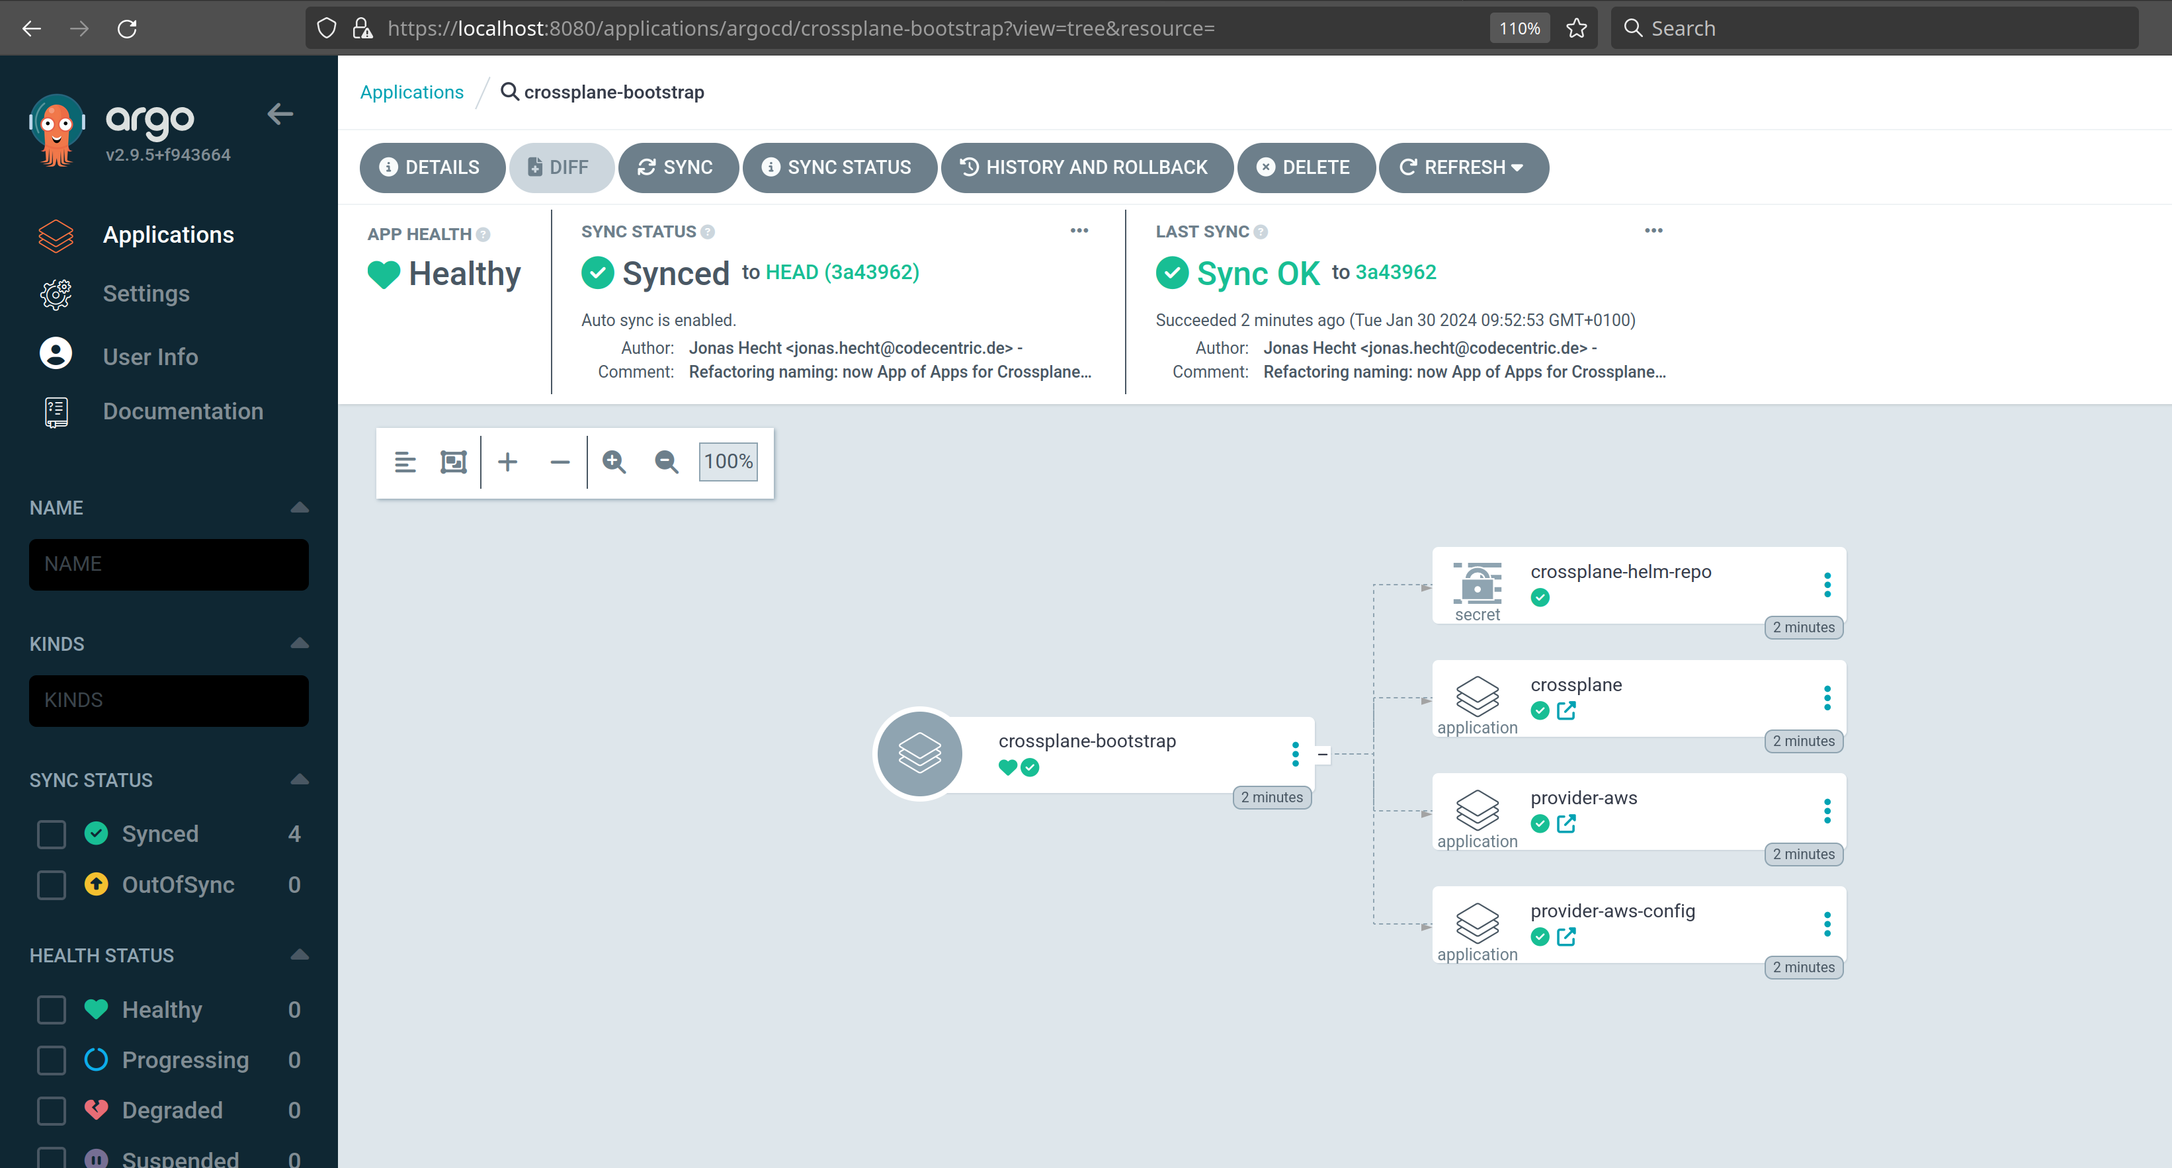
Task: Toggle the Synced status checkbox filter
Action: click(50, 833)
